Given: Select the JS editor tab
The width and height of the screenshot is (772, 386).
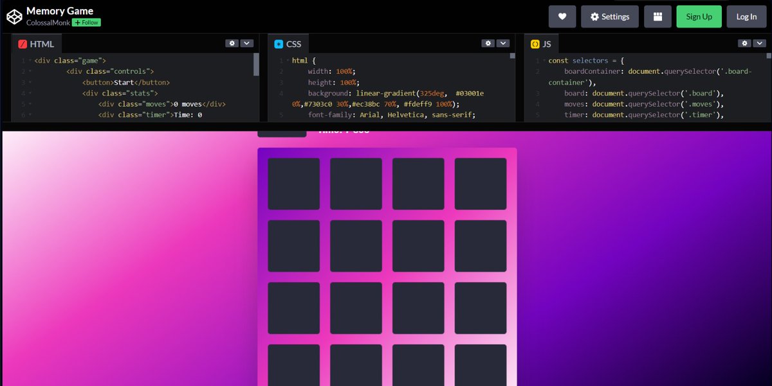Looking at the screenshot, I should click(541, 44).
